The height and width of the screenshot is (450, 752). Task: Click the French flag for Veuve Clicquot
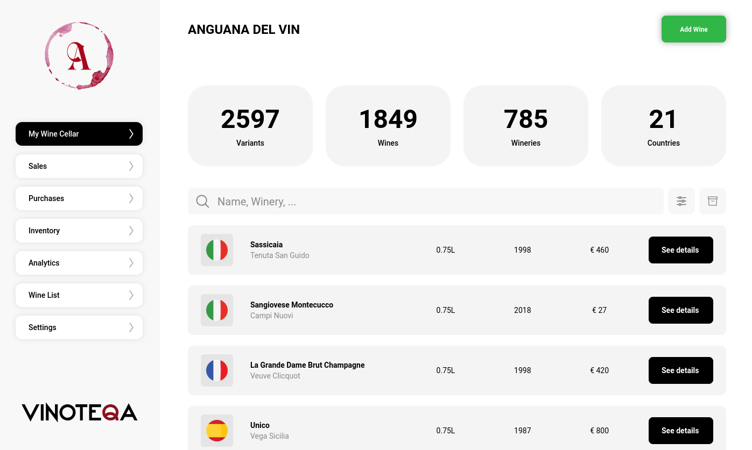[x=217, y=370]
